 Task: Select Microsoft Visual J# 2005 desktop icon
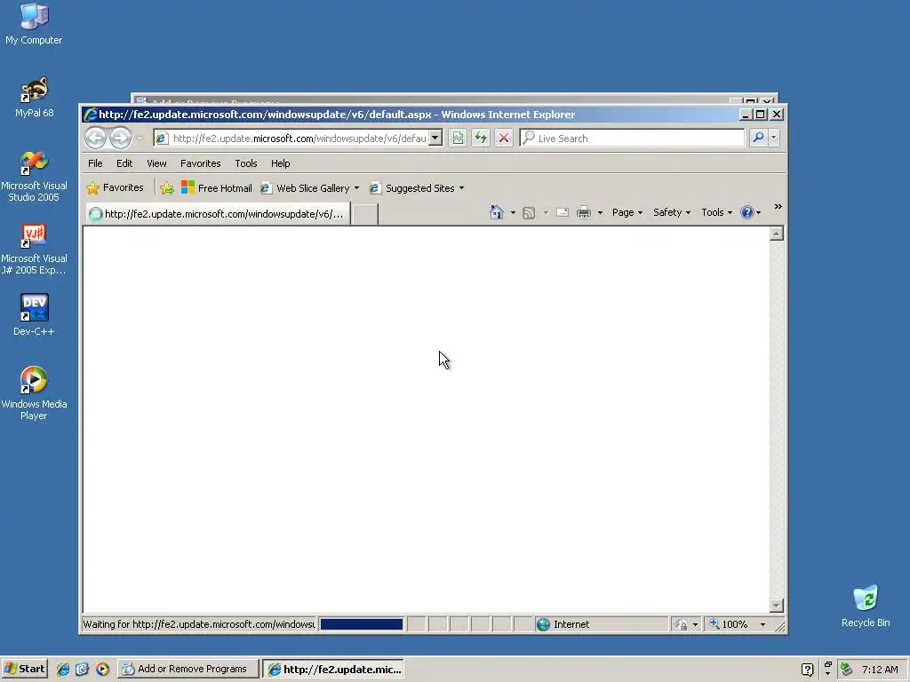34,249
